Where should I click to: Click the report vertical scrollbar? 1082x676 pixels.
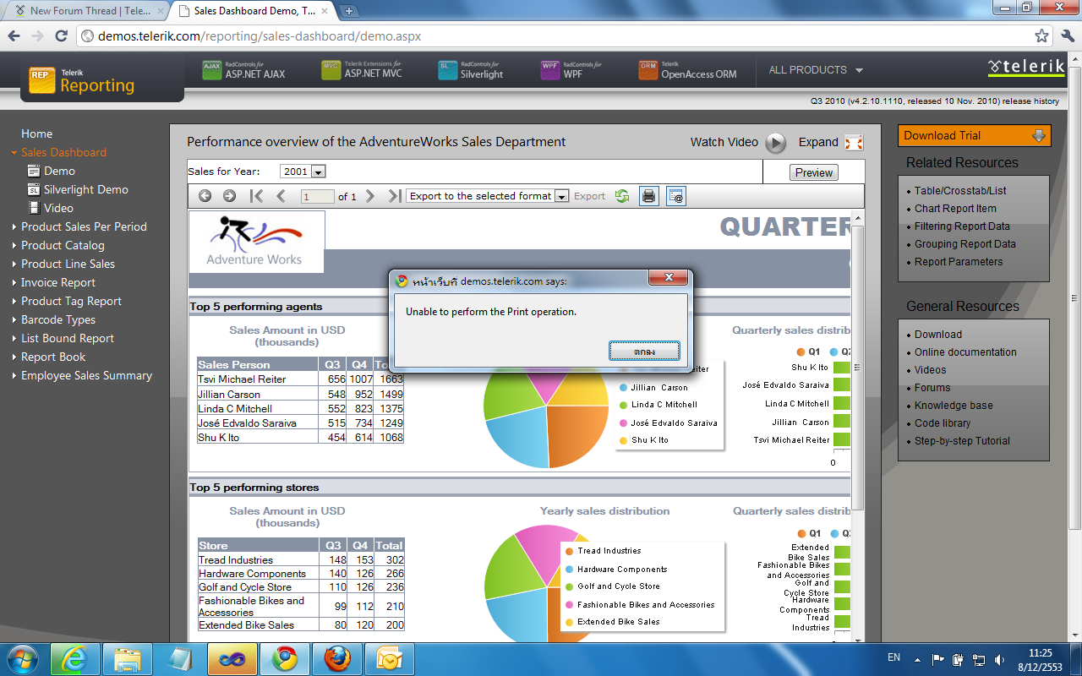pyautogui.click(x=857, y=427)
